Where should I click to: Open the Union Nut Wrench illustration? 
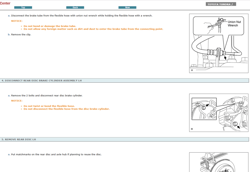coord(218,43)
